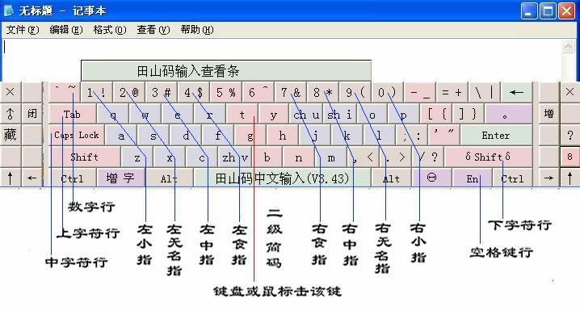Screen dimensions: 580x310
Task: Tap the 8 * key in number row
Action: pyautogui.click(x=322, y=92)
